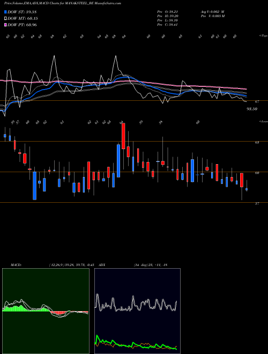
Task: Click the last small blue candlestick on right
Action: tap(247, 189)
